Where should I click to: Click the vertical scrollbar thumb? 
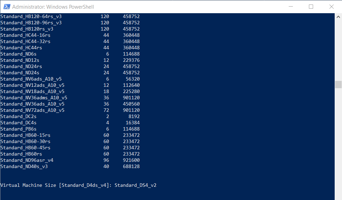click(x=338, y=85)
